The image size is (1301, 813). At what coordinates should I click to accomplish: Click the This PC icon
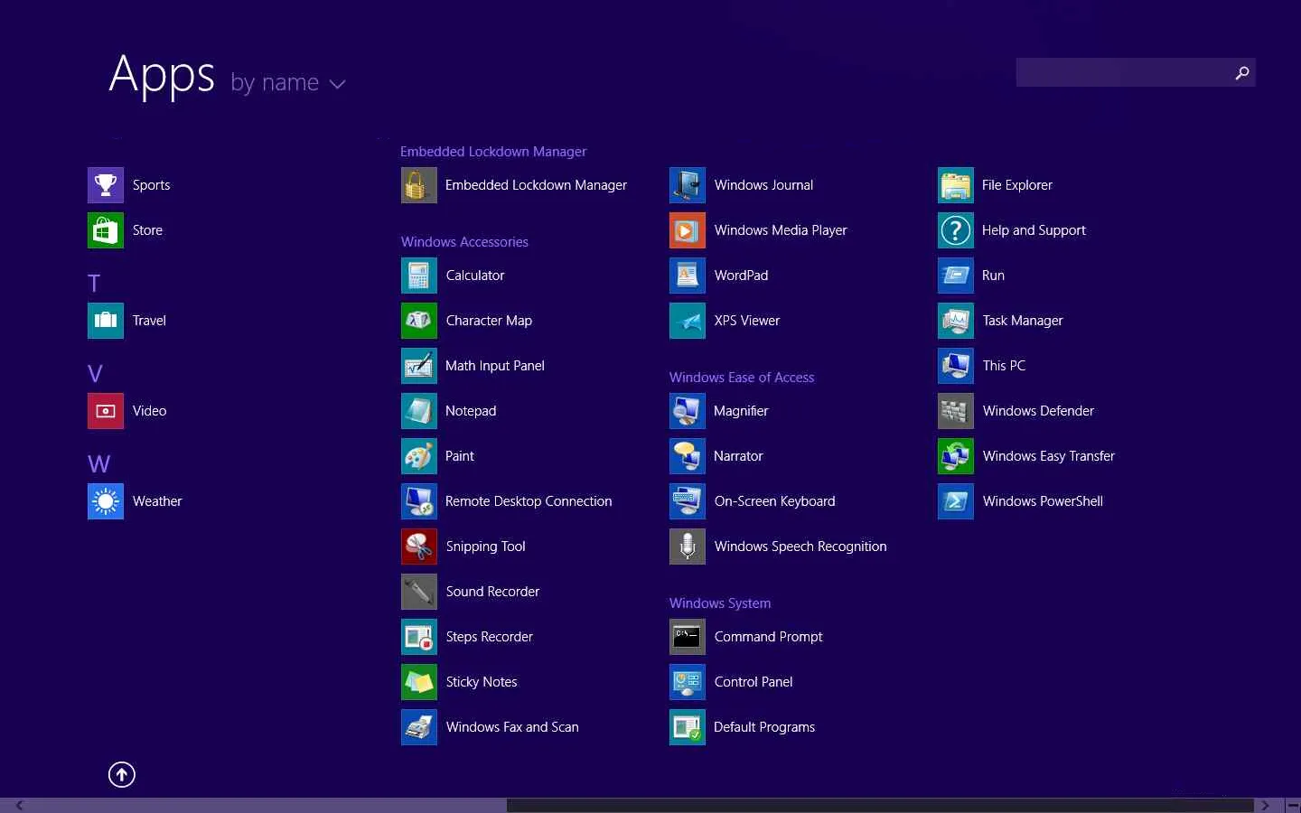956,366
